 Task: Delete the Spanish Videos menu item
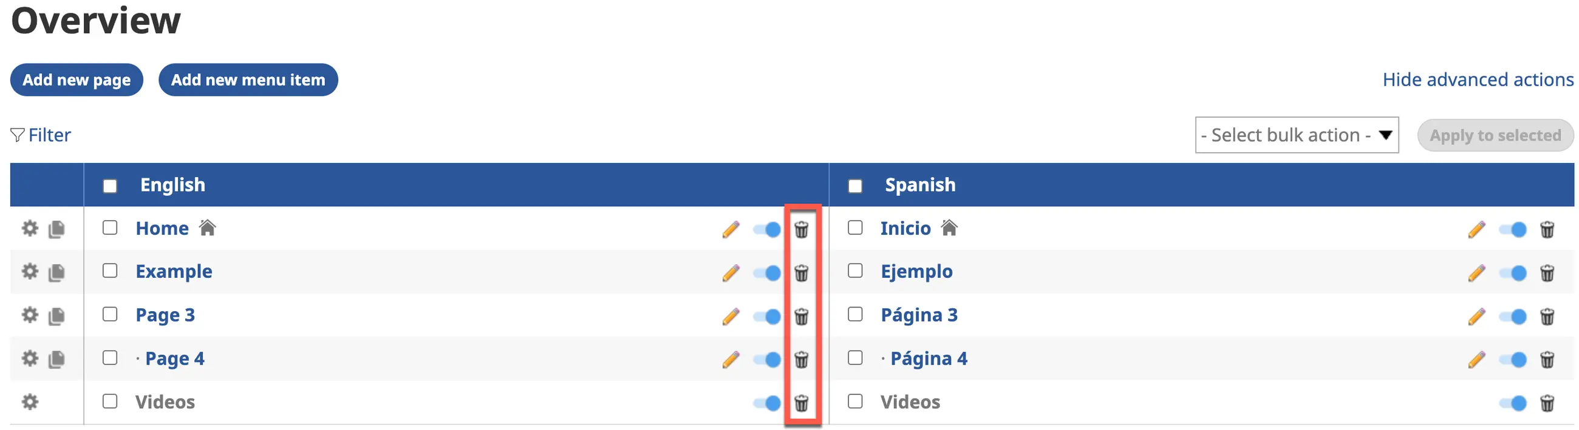pos(1547,403)
